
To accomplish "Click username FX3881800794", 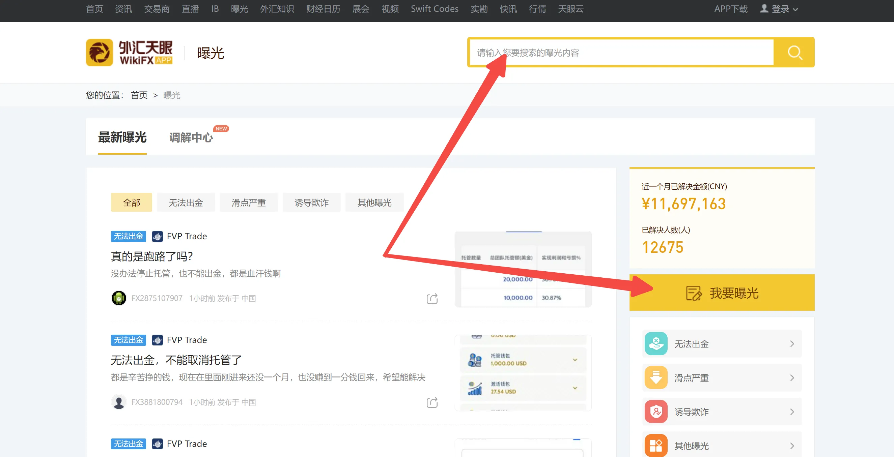I will click(x=157, y=402).
